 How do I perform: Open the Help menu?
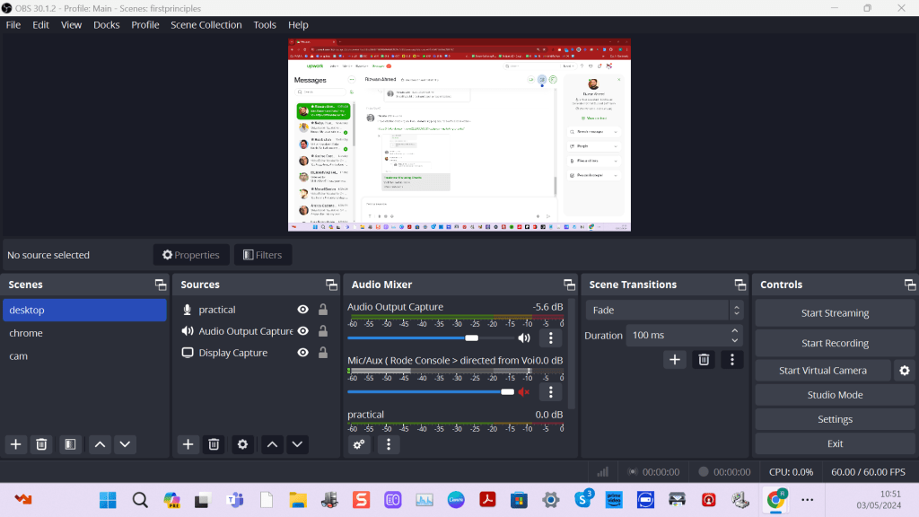click(x=298, y=24)
